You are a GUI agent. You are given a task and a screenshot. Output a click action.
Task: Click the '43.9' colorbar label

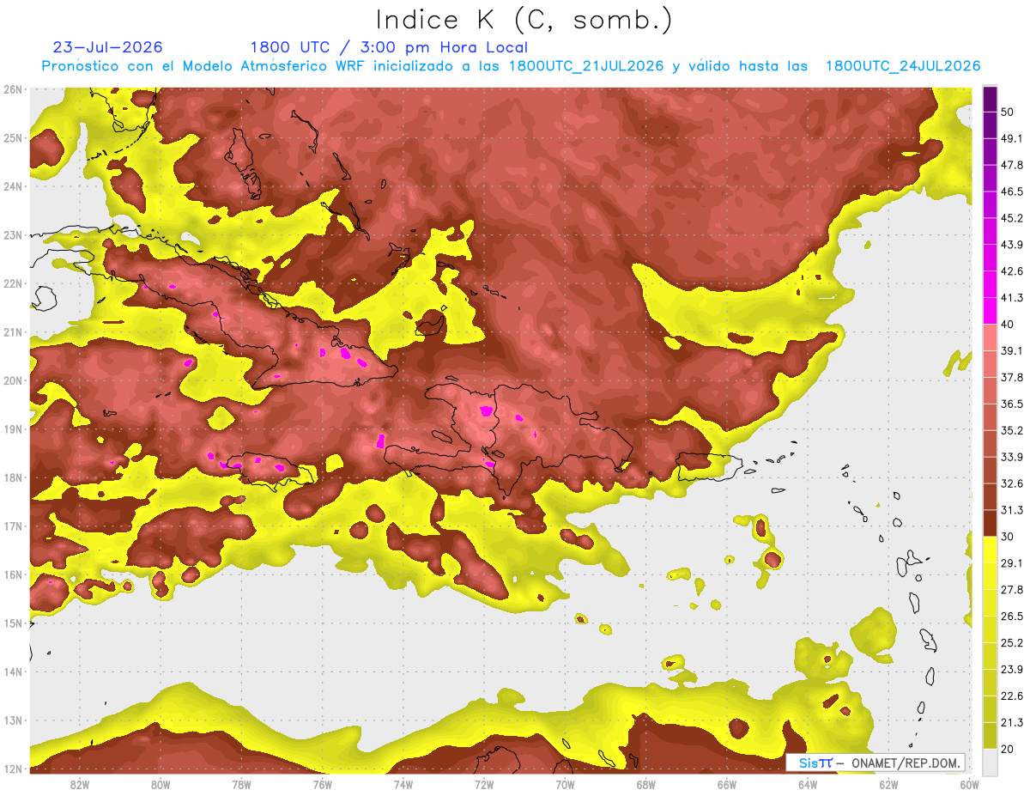[1012, 245]
